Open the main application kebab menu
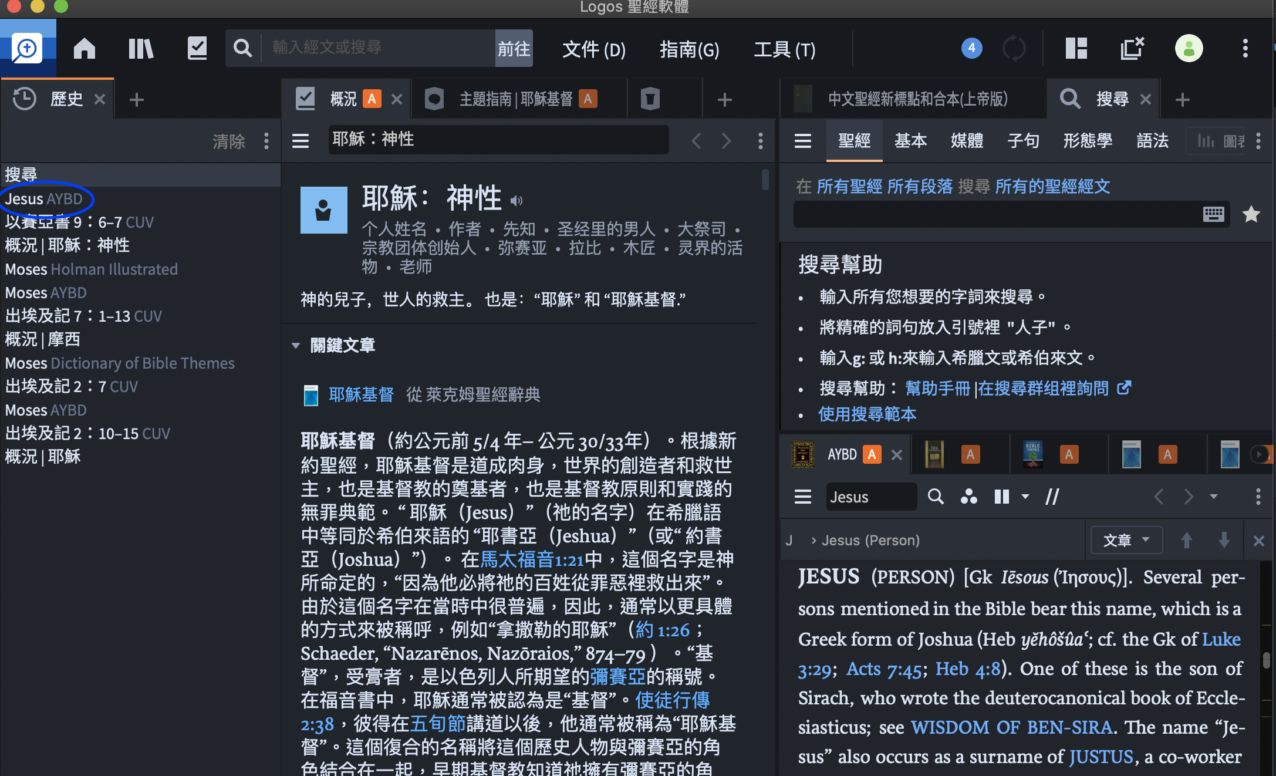The width and height of the screenshot is (1276, 776). (x=1245, y=48)
